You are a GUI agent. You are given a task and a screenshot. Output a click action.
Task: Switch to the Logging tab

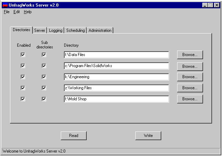click(56, 30)
